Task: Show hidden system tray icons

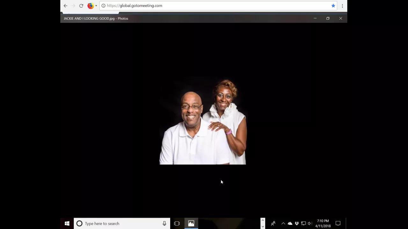Action: tap(283, 224)
